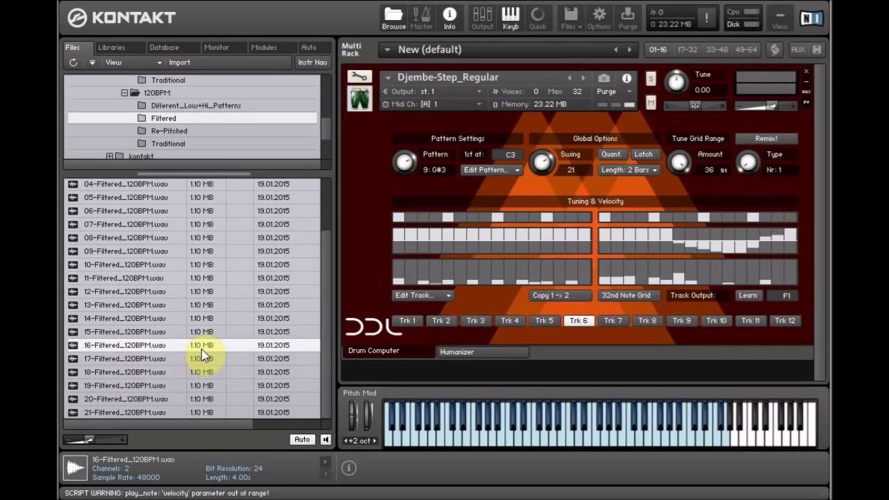The image size is (889, 500).
Task: Toggle the Info pane icon
Action: (449, 17)
